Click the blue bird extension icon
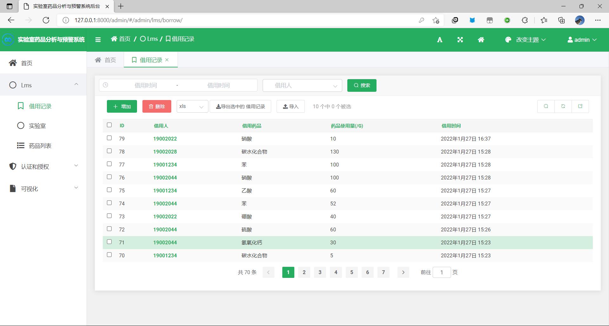The width and height of the screenshot is (609, 326). tap(472, 20)
